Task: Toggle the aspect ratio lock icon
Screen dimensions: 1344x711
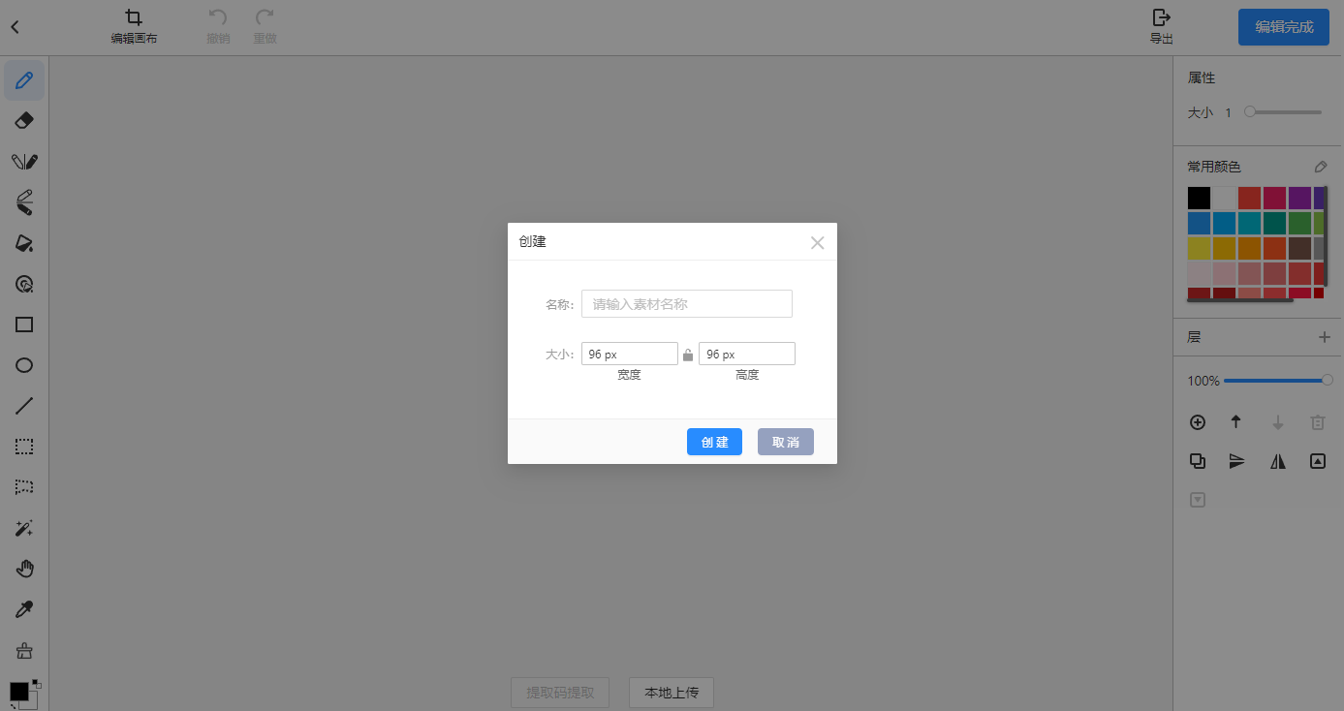Action: coord(688,355)
